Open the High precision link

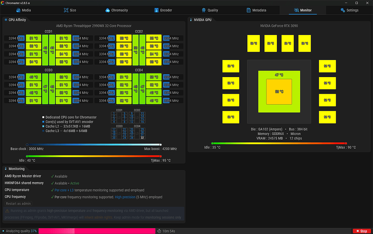coord(125,197)
